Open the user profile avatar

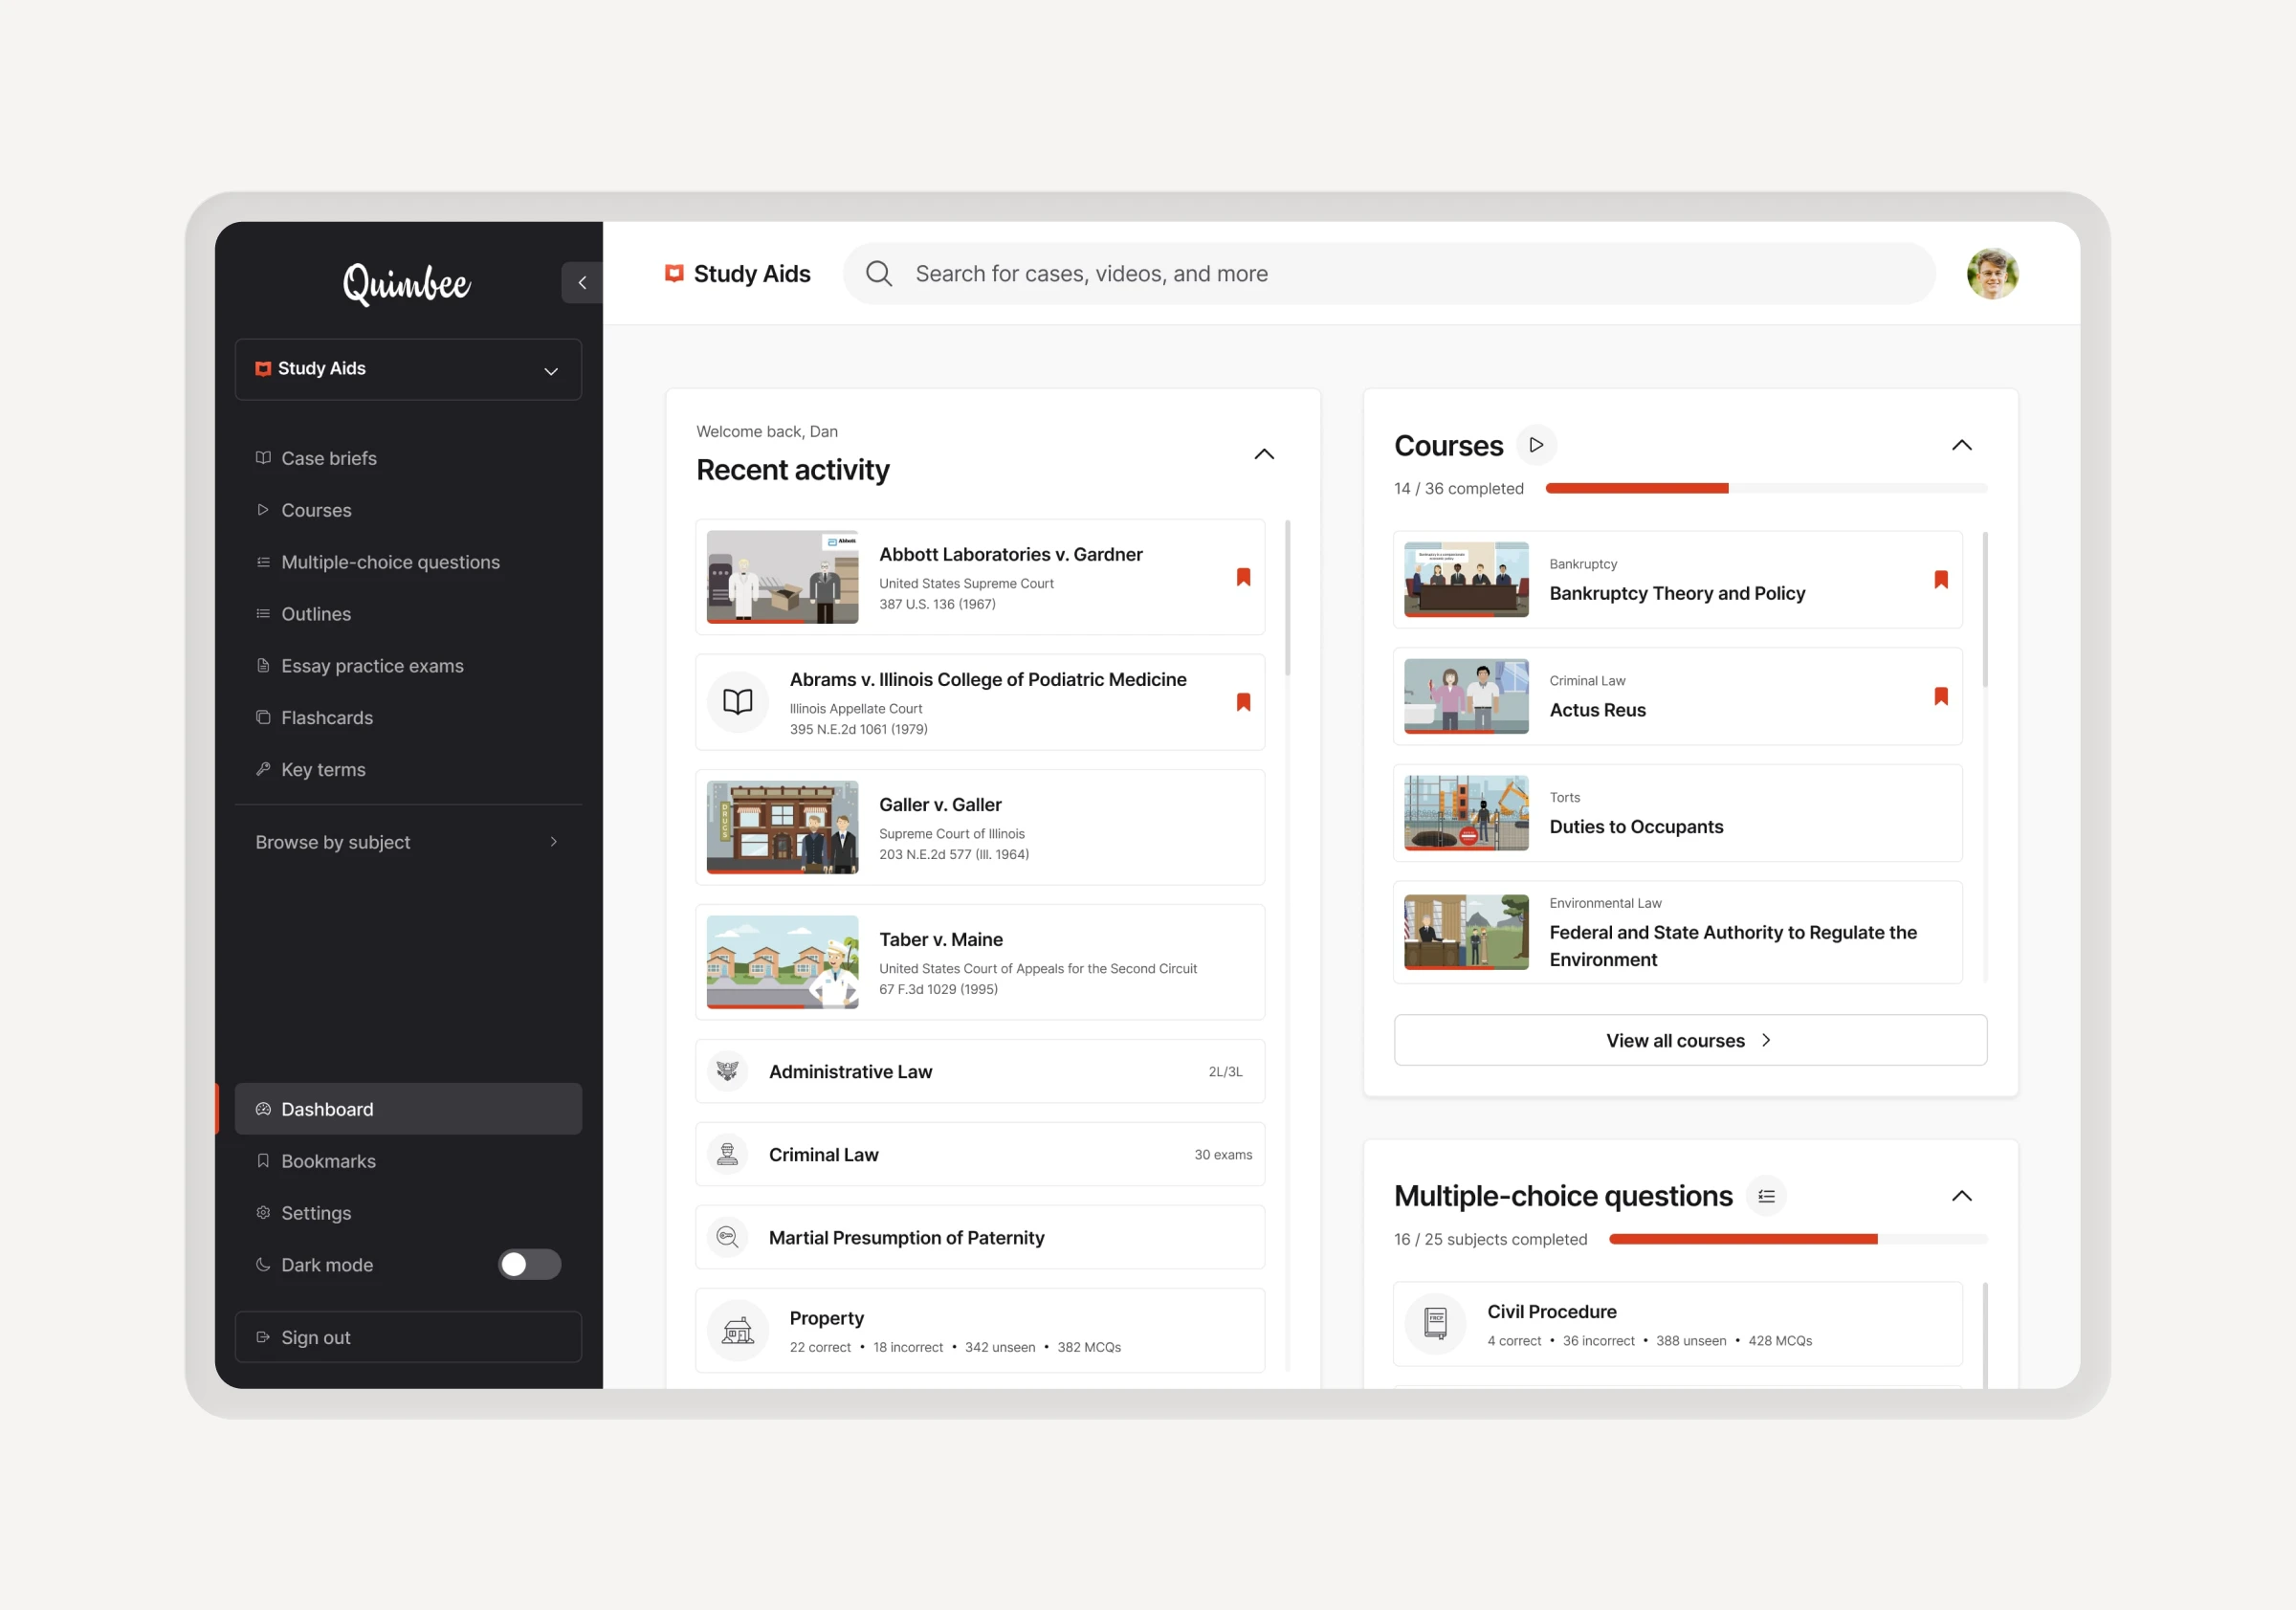(x=1991, y=273)
